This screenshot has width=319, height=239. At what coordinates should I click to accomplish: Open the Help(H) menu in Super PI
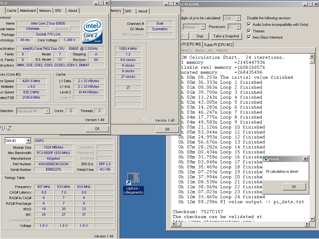[x=222, y=50]
